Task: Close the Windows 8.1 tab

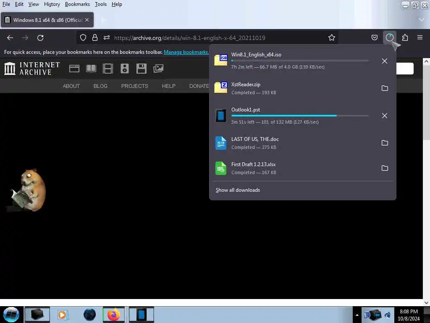Action: click(x=87, y=20)
